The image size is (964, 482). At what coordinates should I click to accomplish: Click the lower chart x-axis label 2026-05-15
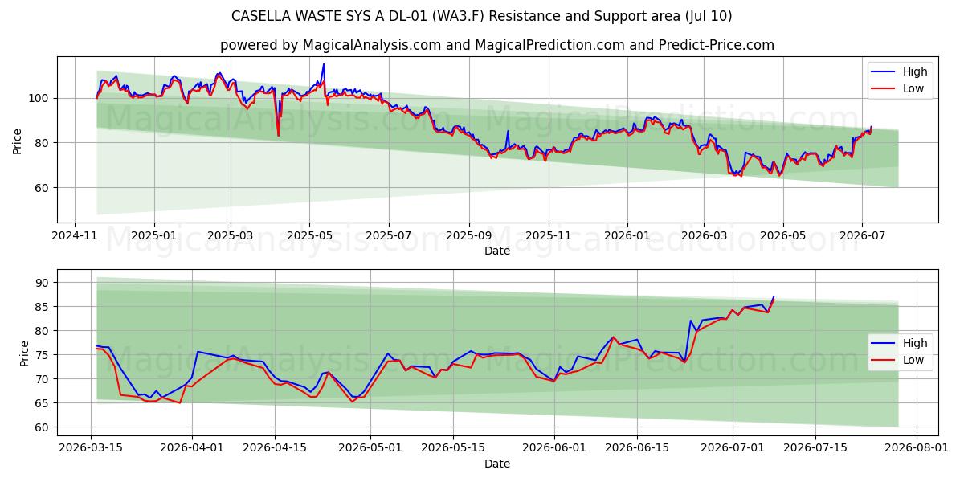453,450
